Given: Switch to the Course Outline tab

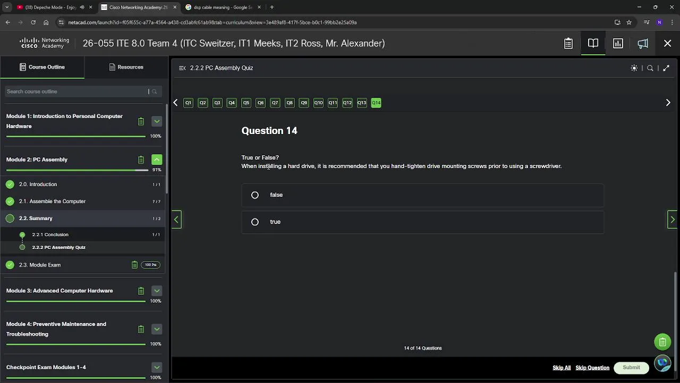Looking at the screenshot, I should (x=42, y=67).
